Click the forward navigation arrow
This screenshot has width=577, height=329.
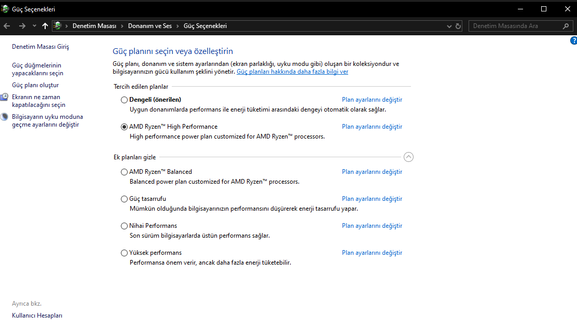tap(22, 26)
